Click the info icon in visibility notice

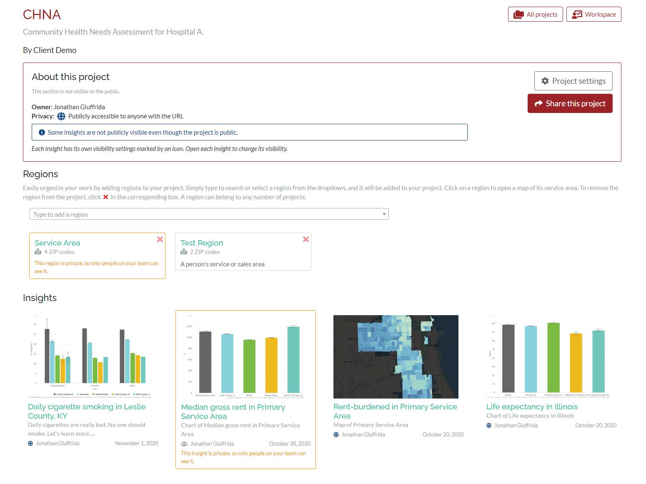click(42, 133)
